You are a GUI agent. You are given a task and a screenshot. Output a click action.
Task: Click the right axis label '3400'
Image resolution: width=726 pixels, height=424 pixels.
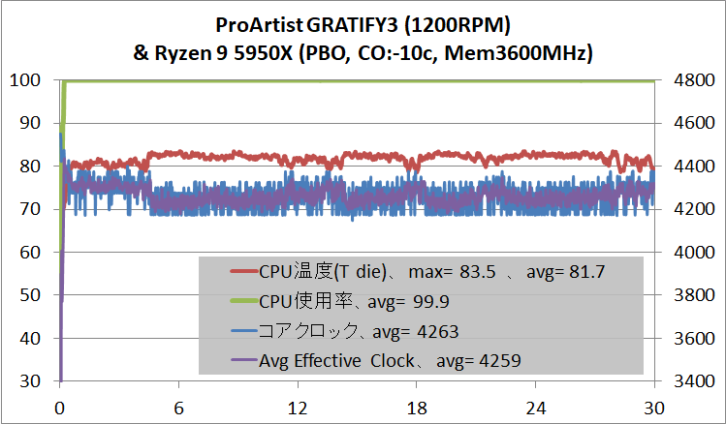coord(694,381)
